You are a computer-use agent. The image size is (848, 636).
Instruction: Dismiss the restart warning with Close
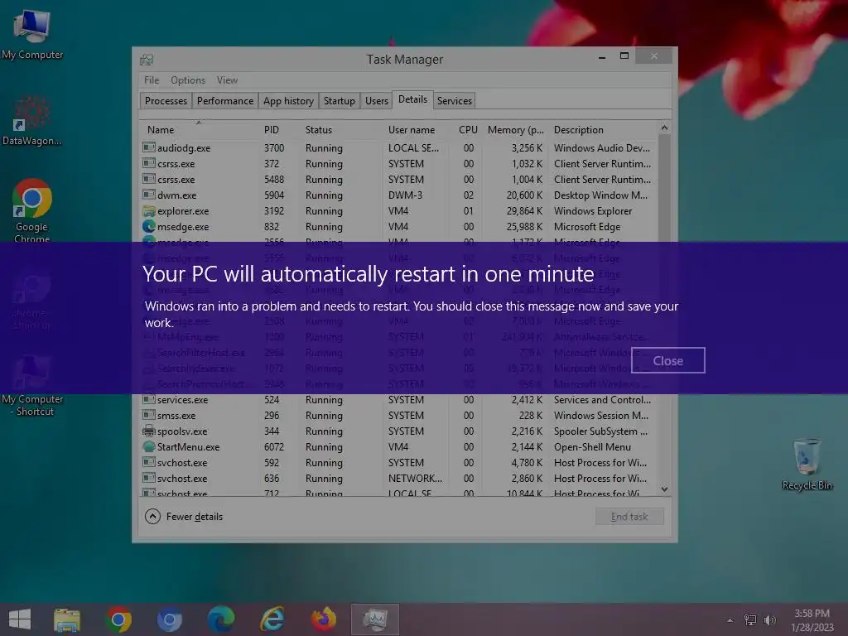click(668, 360)
